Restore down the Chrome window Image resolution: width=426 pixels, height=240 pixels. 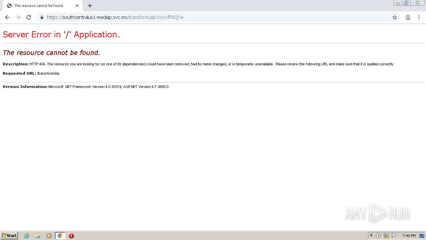coord(406,3)
